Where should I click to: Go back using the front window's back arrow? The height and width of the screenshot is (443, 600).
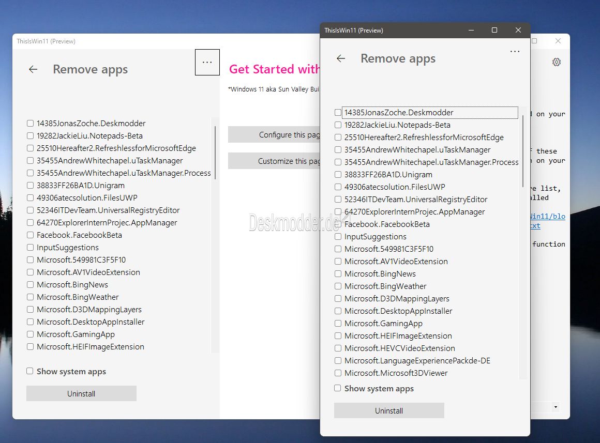[x=340, y=58]
